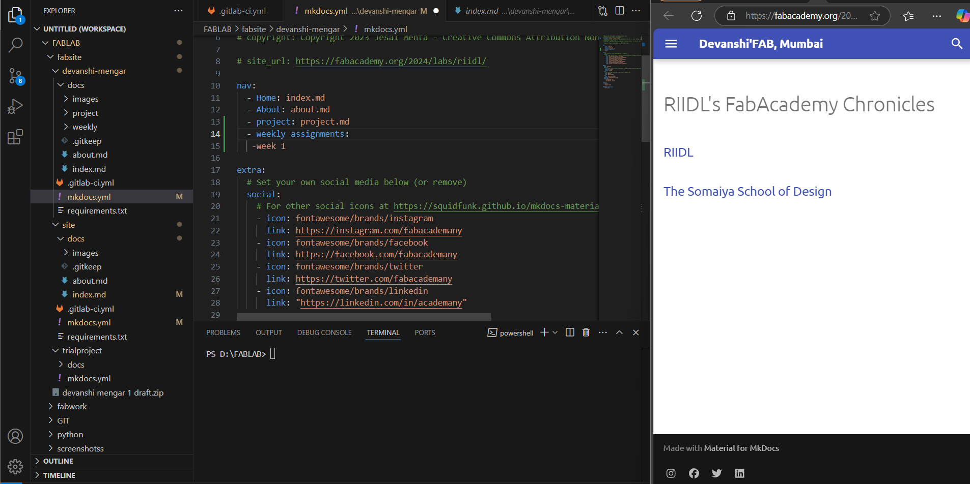Add a new terminal with plus icon
970x484 pixels.
pos(544,332)
